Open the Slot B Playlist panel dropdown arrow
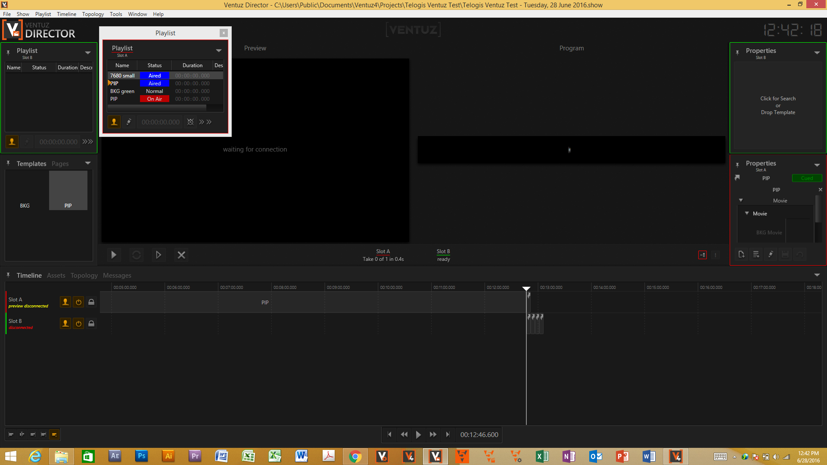 click(88, 53)
